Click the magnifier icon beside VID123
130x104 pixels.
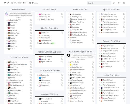(x=31, y=49)
